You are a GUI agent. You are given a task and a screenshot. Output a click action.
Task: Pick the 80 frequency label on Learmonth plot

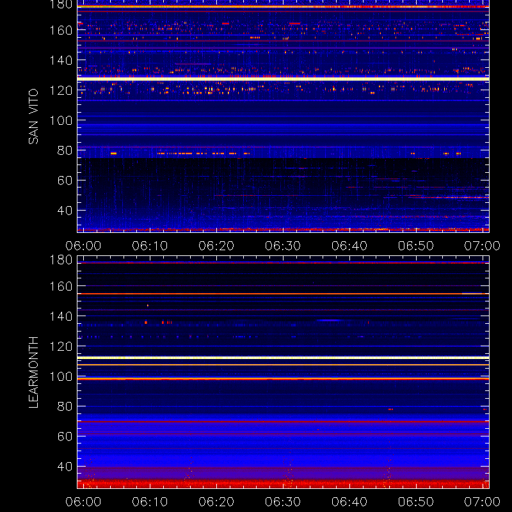pos(65,406)
